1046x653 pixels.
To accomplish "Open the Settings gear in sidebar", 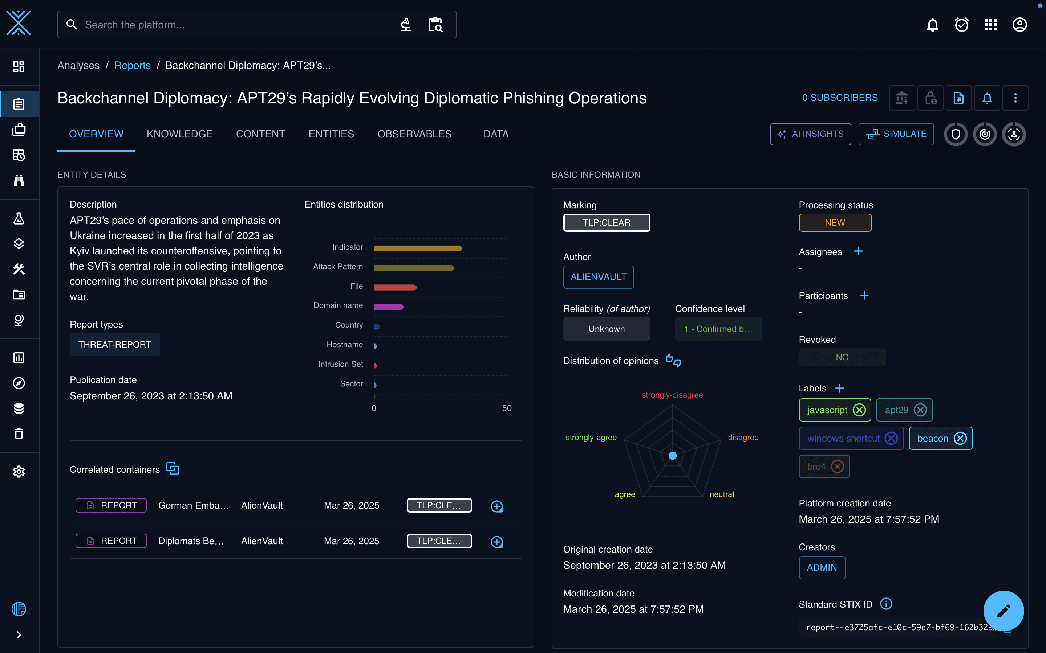I will point(19,471).
